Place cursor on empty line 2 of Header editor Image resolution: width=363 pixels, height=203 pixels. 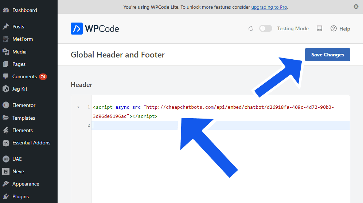[220, 125]
